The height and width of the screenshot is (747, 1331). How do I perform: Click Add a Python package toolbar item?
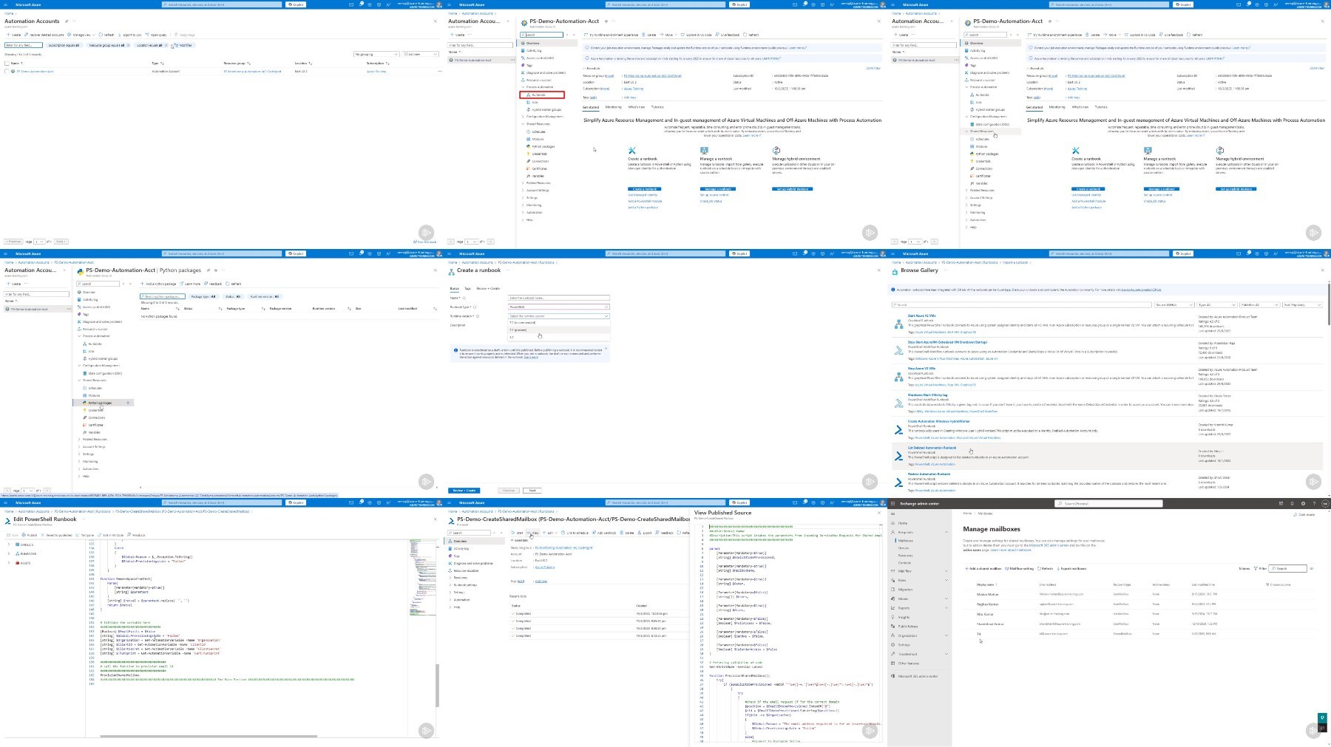159,284
